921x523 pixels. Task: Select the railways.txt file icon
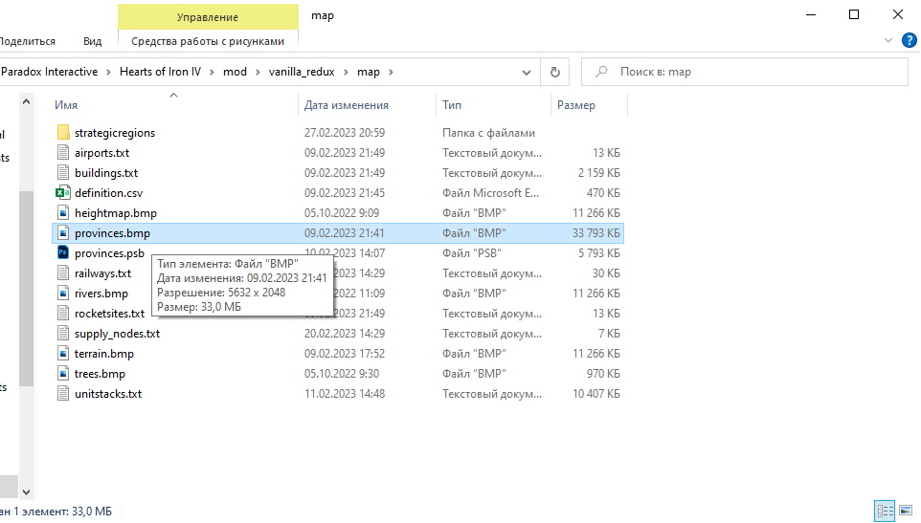[x=63, y=272]
